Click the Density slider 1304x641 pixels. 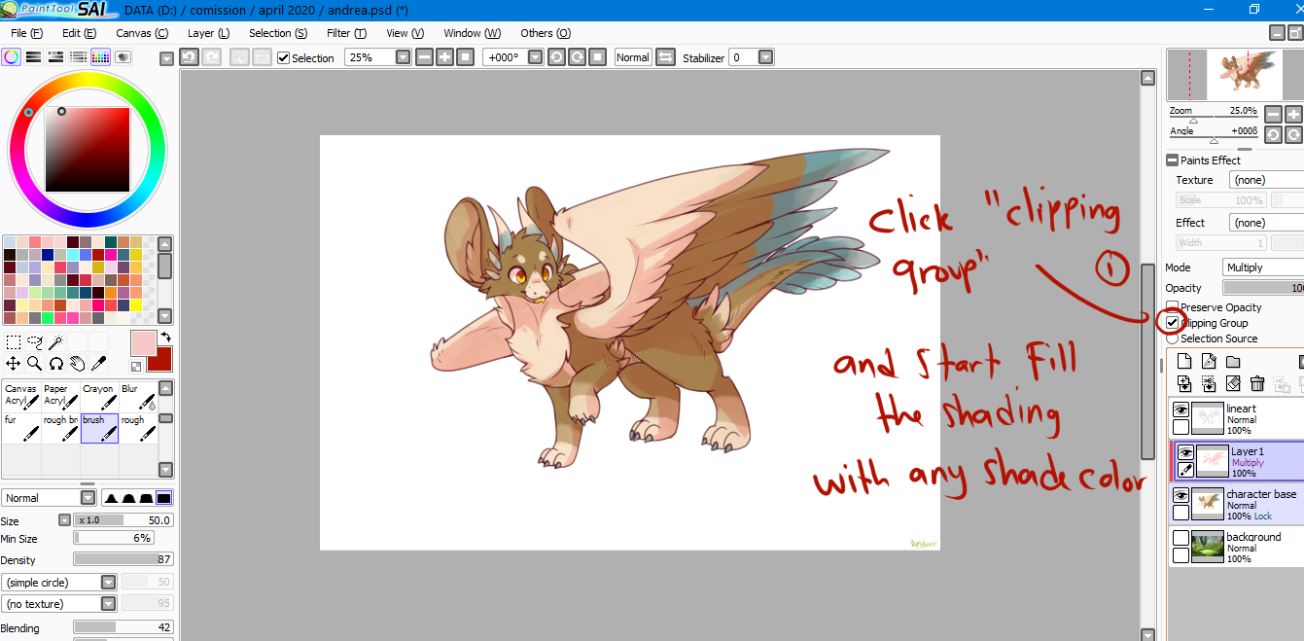tap(123, 560)
